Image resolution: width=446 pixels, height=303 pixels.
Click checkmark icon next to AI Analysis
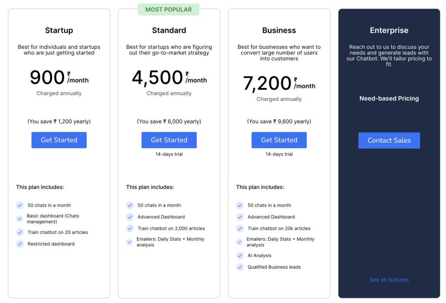tap(240, 256)
